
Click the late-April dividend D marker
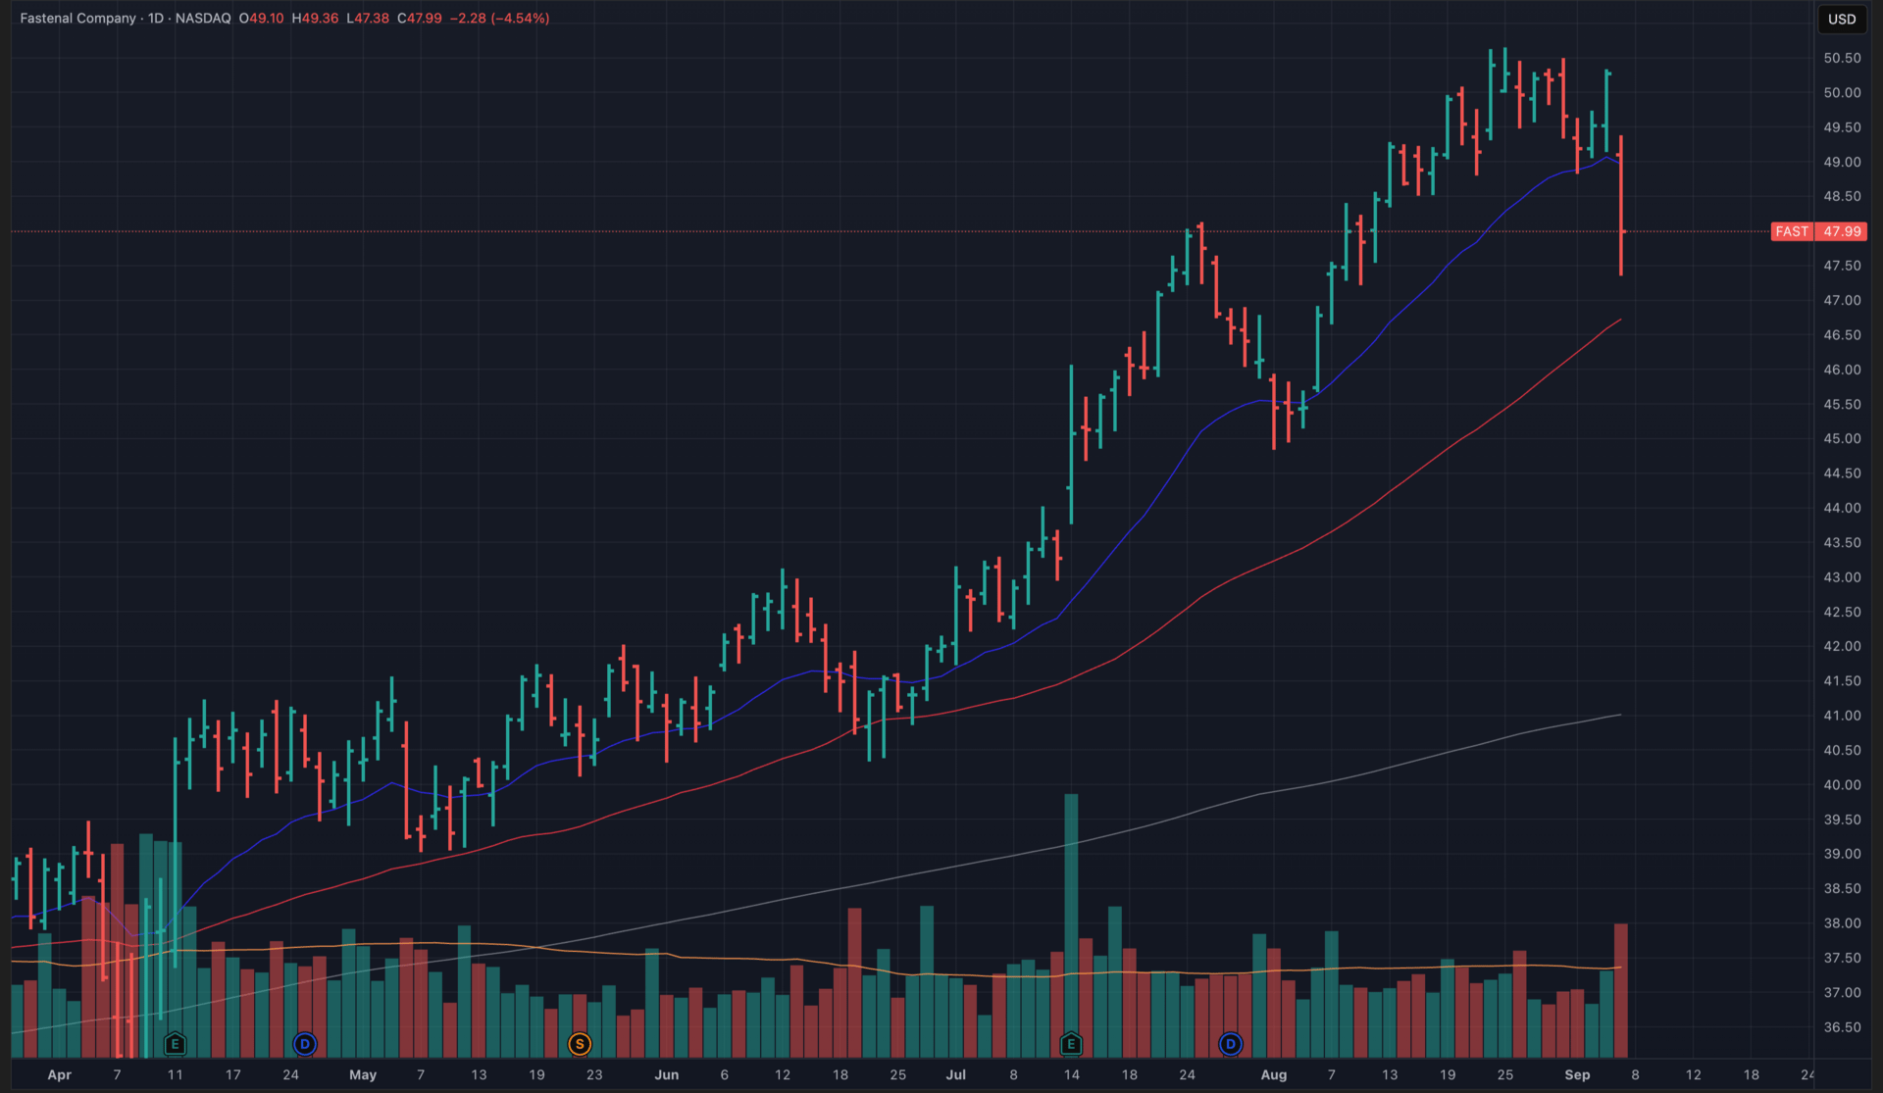tap(305, 1044)
